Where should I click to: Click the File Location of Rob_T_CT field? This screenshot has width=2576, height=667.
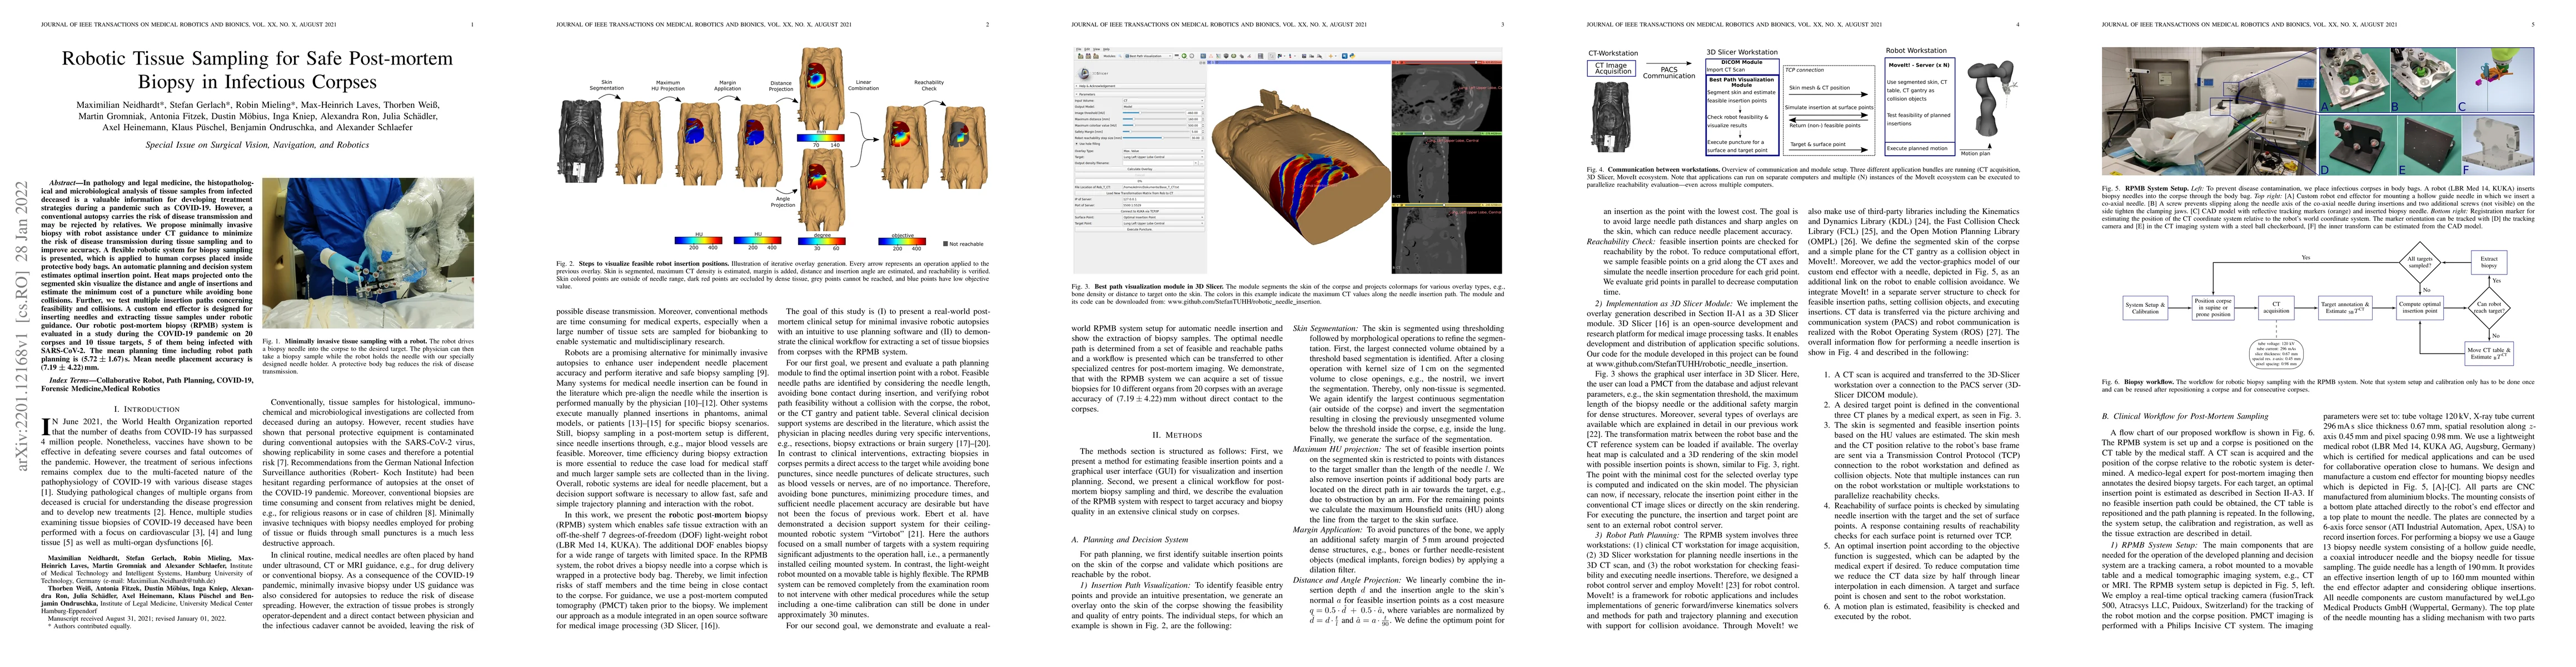(1163, 188)
